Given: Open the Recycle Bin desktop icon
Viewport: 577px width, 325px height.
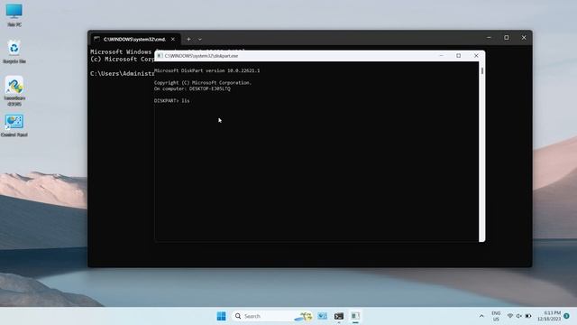Looking at the screenshot, I should [14, 51].
